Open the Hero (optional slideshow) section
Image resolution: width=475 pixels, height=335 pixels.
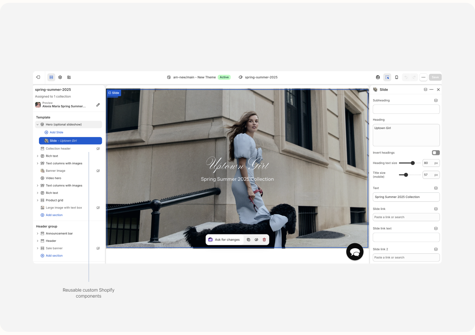coord(69,124)
